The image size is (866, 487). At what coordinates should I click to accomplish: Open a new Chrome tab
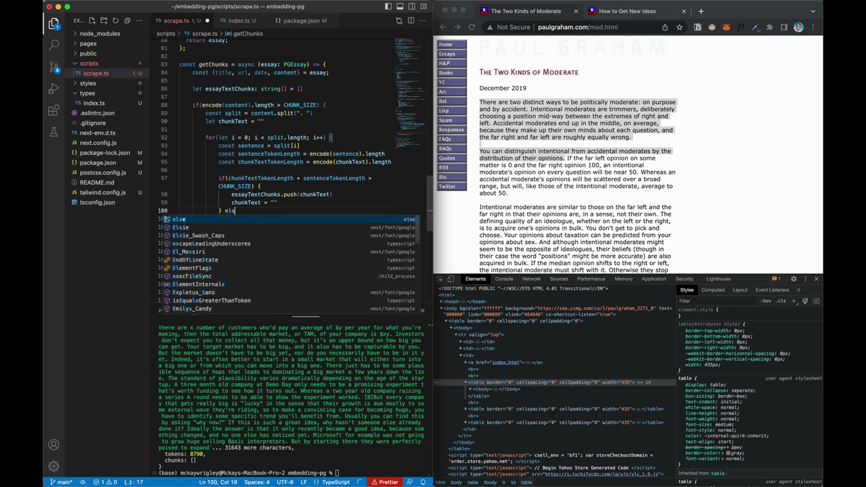[x=701, y=11]
